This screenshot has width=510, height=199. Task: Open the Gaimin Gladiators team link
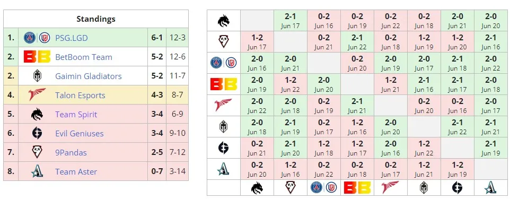tap(89, 76)
